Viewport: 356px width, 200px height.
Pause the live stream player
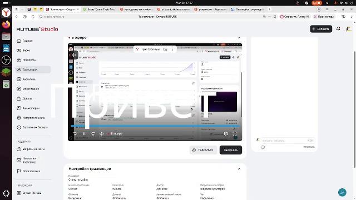84,134
